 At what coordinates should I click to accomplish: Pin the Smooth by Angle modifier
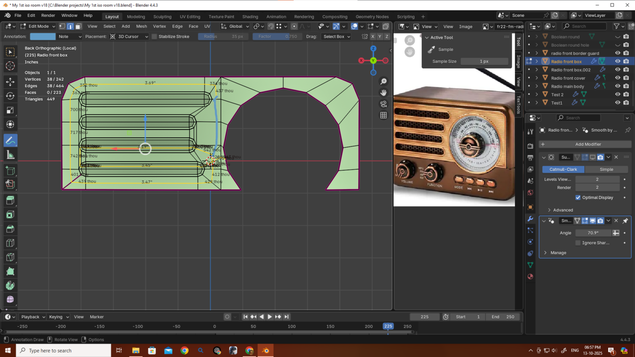625,221
